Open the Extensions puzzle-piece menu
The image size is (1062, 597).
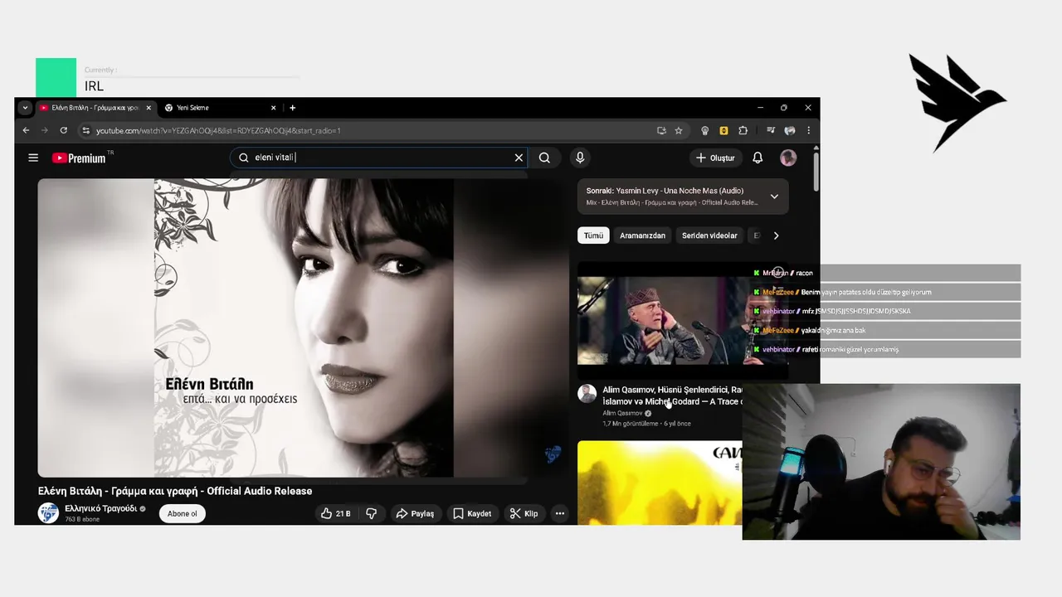click(743, 130)
